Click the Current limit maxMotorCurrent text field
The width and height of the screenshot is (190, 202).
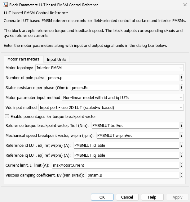pyautogui.click(x=115, y=165)
